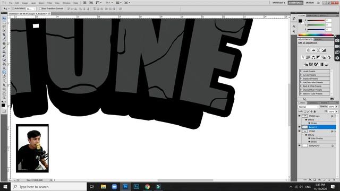Open the Filter menu
The image size is (340, 191).
(49, 3)
